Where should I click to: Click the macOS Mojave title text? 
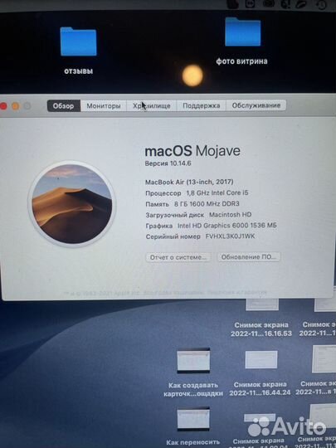(x=192, y=151)
